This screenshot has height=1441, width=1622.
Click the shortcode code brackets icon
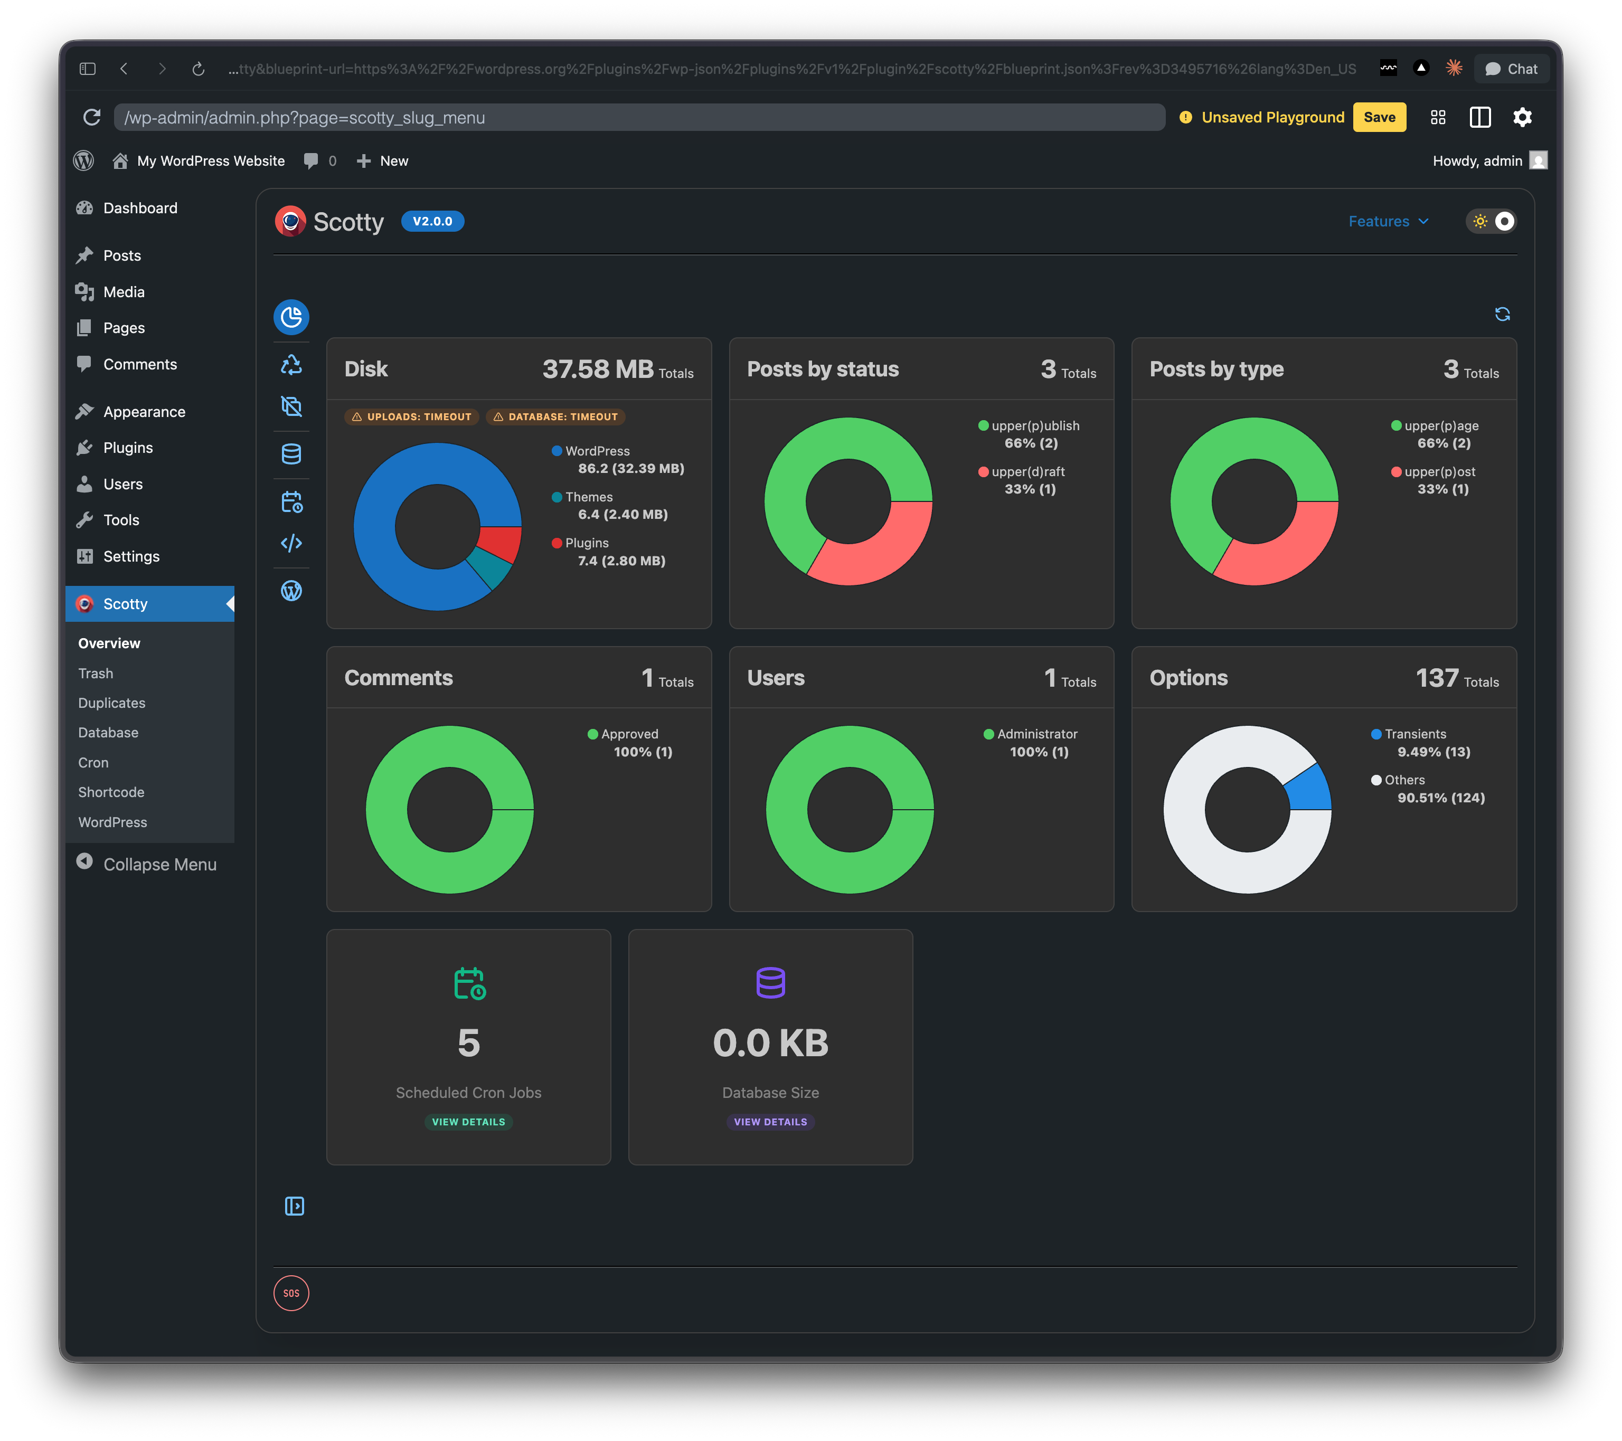click(291, 544)
